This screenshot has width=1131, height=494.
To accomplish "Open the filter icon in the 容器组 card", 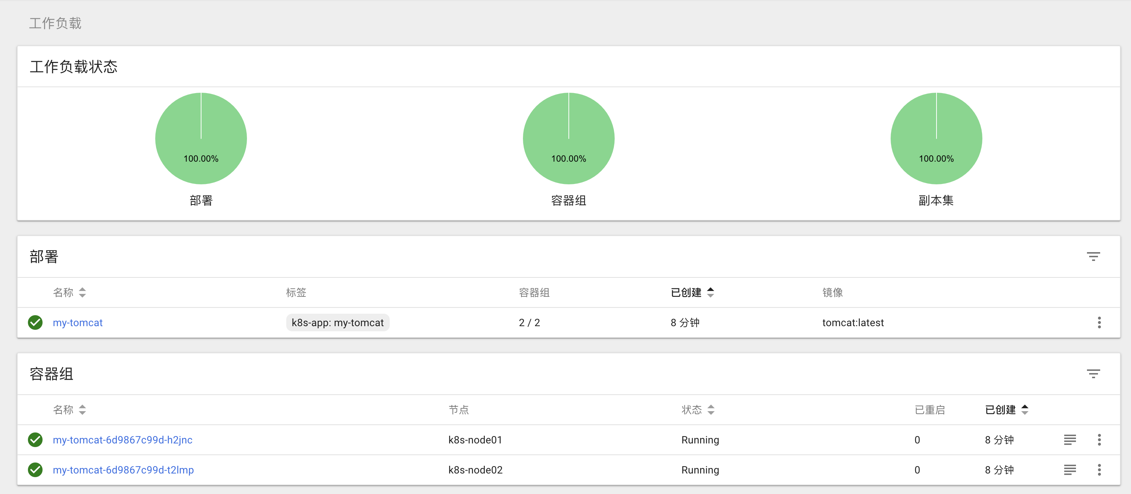I will [x=1093, y=374].
